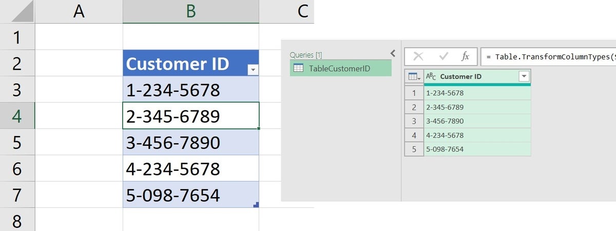Select column A header
This screenshot has width=616, height=231.
tap(79, 12)
